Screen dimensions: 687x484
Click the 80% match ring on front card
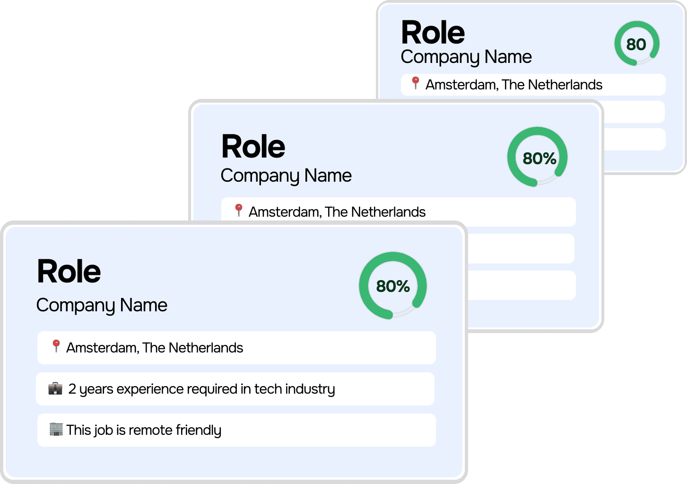coord(393,286)
